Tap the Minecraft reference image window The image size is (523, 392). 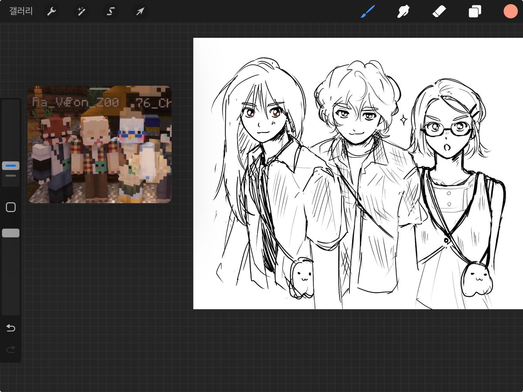[100, 144]
